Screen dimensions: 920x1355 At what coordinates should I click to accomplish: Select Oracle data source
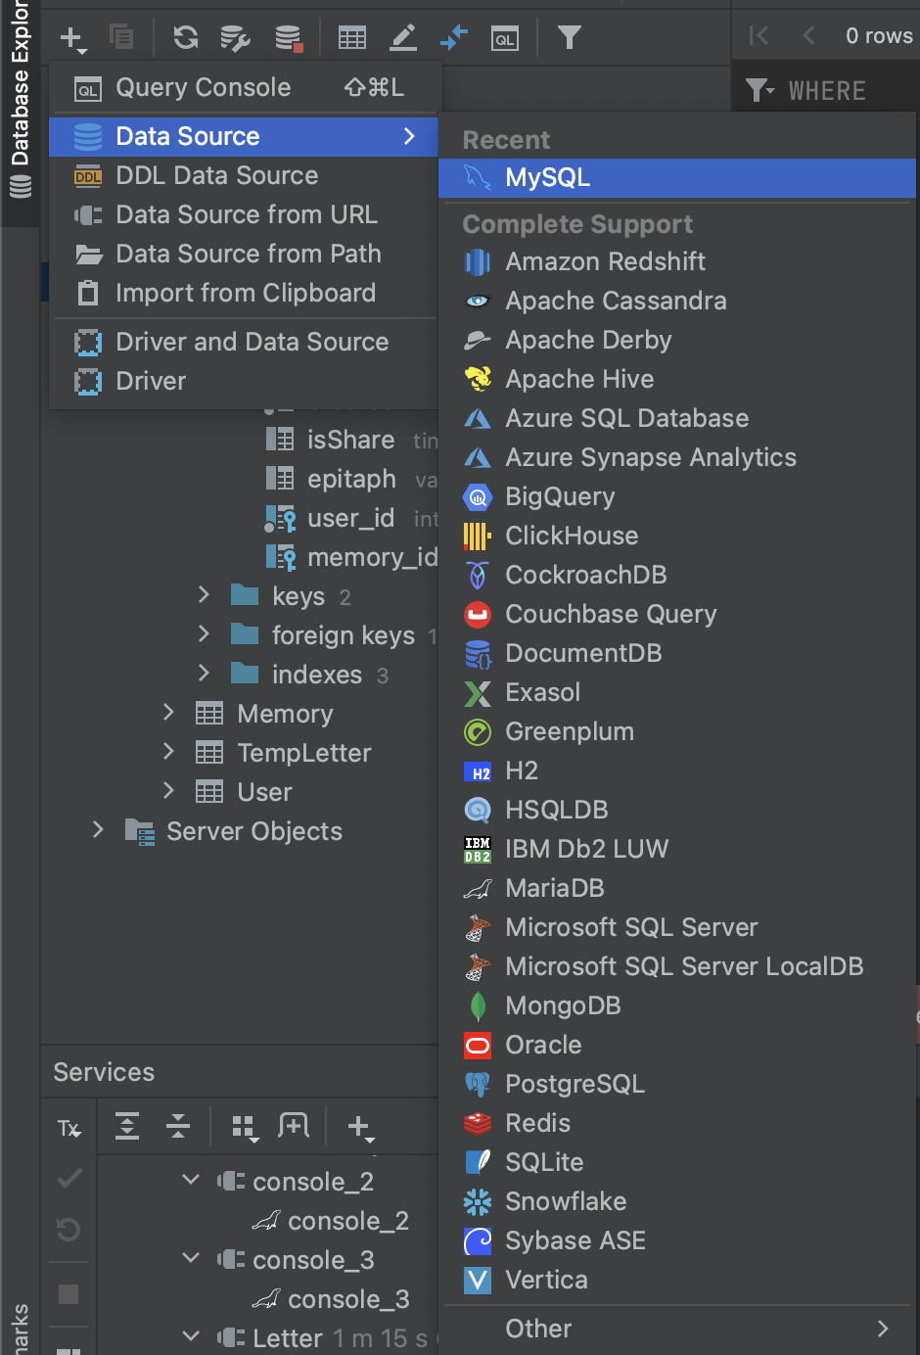coord(677,1045)
